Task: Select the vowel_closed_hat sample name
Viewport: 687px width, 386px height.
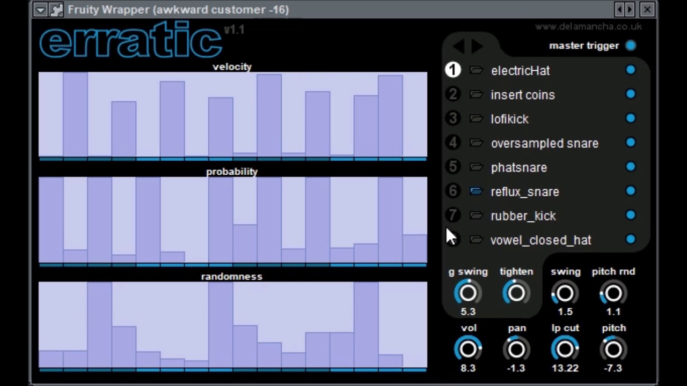Action: 540,240
